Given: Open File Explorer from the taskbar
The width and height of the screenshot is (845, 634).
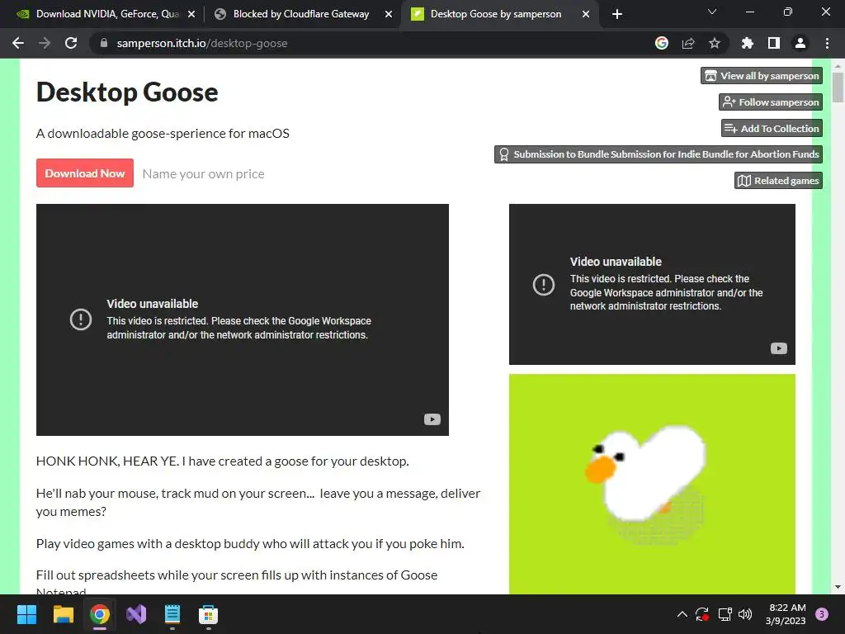Looking at the screenshot, I should pos(63,614).
